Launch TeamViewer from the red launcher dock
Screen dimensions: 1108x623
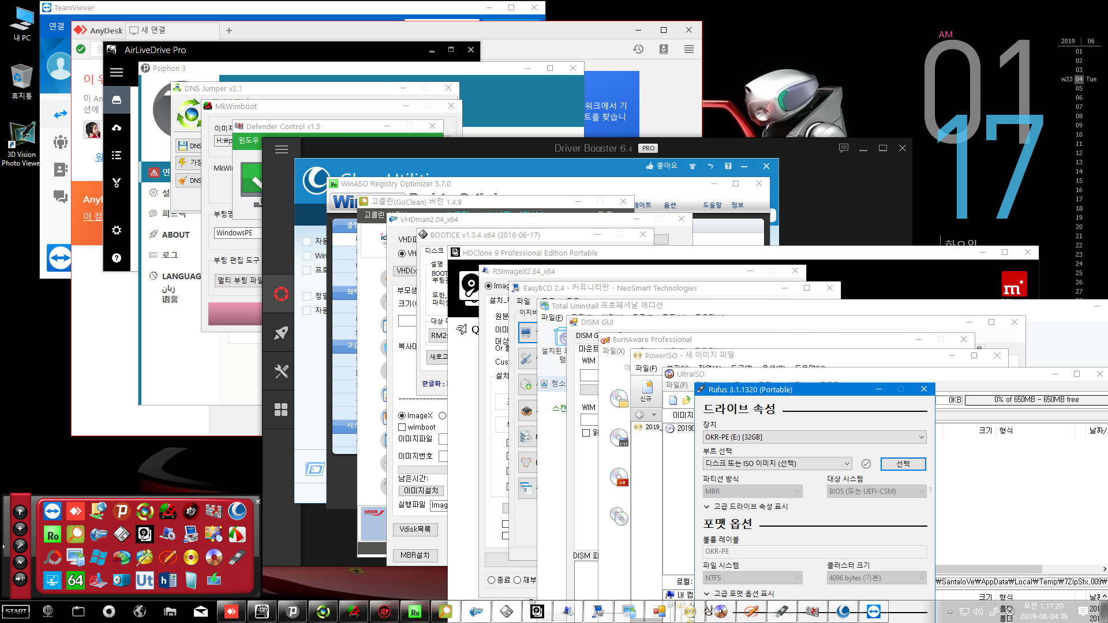click(x=53, y=511)
